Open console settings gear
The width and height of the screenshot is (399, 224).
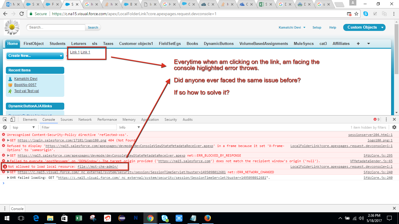394,127
